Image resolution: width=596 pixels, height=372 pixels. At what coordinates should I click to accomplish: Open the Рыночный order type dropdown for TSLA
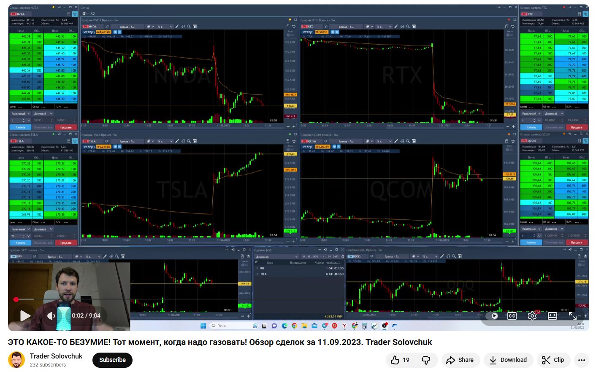coord(20,229)
